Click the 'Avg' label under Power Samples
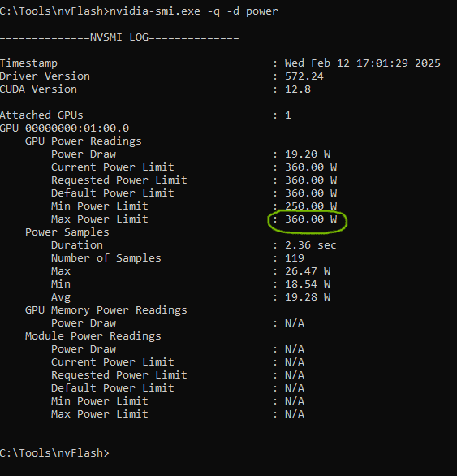Viewport: 457px width, 476px height. point(61,297)
